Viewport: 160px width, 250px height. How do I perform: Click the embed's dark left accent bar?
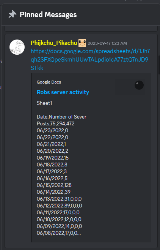(31, 158)
